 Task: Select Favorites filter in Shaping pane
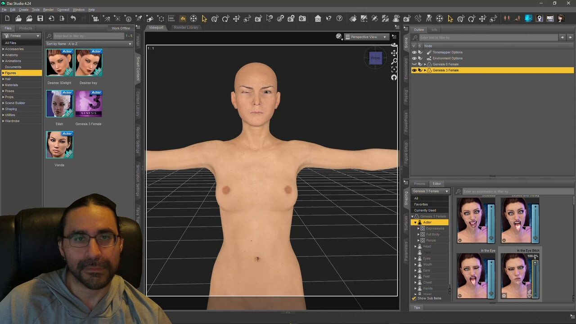point(430,204)
